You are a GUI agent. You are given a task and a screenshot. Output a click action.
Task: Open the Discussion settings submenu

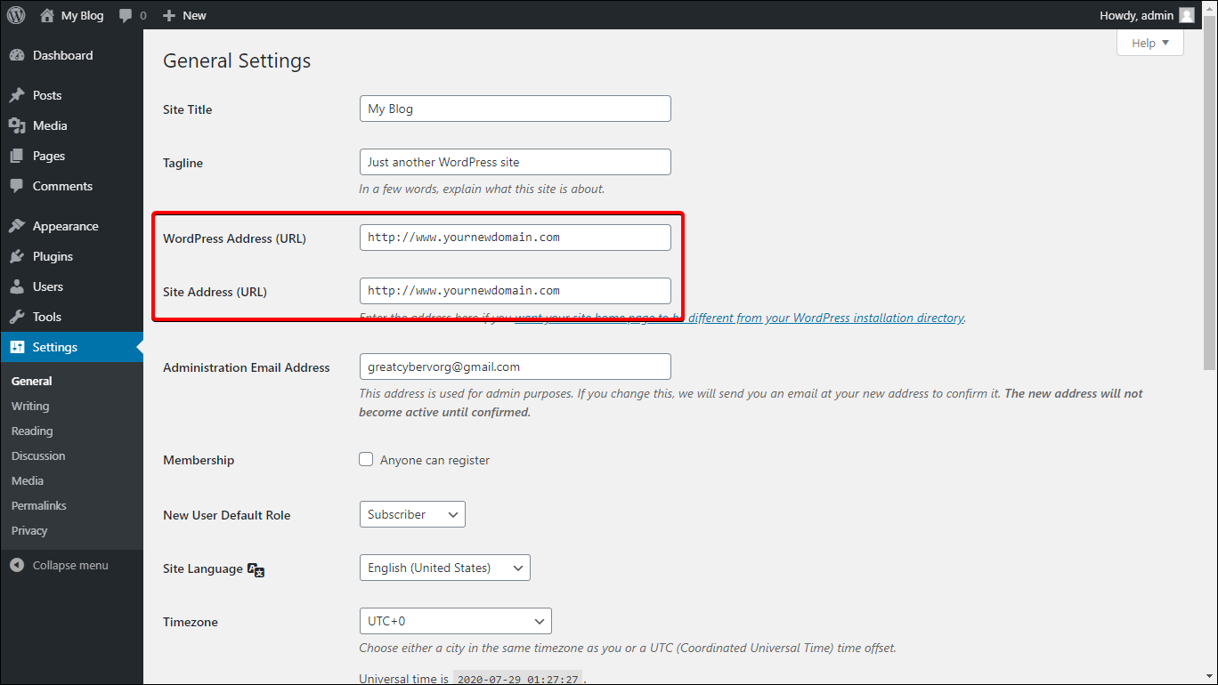[x=38, y=455]
